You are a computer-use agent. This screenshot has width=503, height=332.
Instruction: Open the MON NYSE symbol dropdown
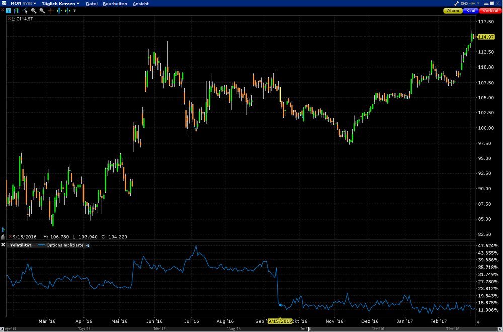tap(24, 3)
